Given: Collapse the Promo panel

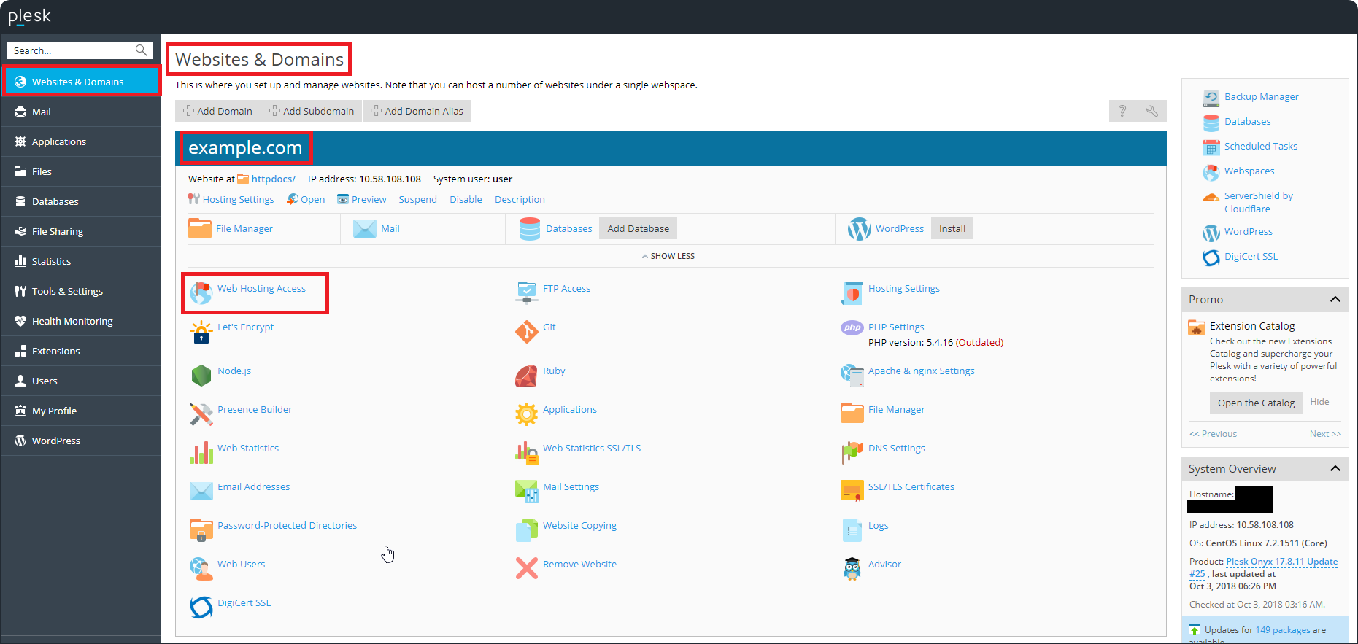Looking at the screenshot, I should (1335, 299).
